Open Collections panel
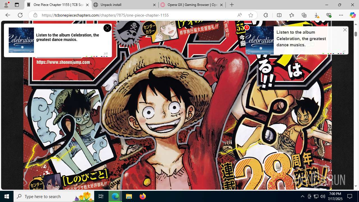This screenshot has width=359, height=202. [x=304, y=15]
